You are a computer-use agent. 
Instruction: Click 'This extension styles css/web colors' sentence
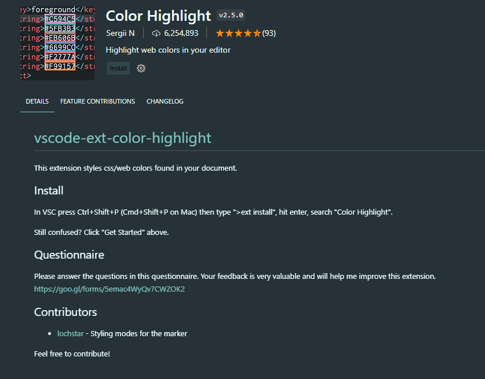coord(136,168)
